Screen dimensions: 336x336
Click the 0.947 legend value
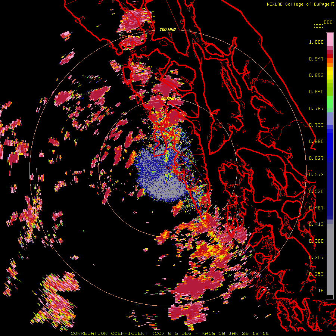coord(316,59)
